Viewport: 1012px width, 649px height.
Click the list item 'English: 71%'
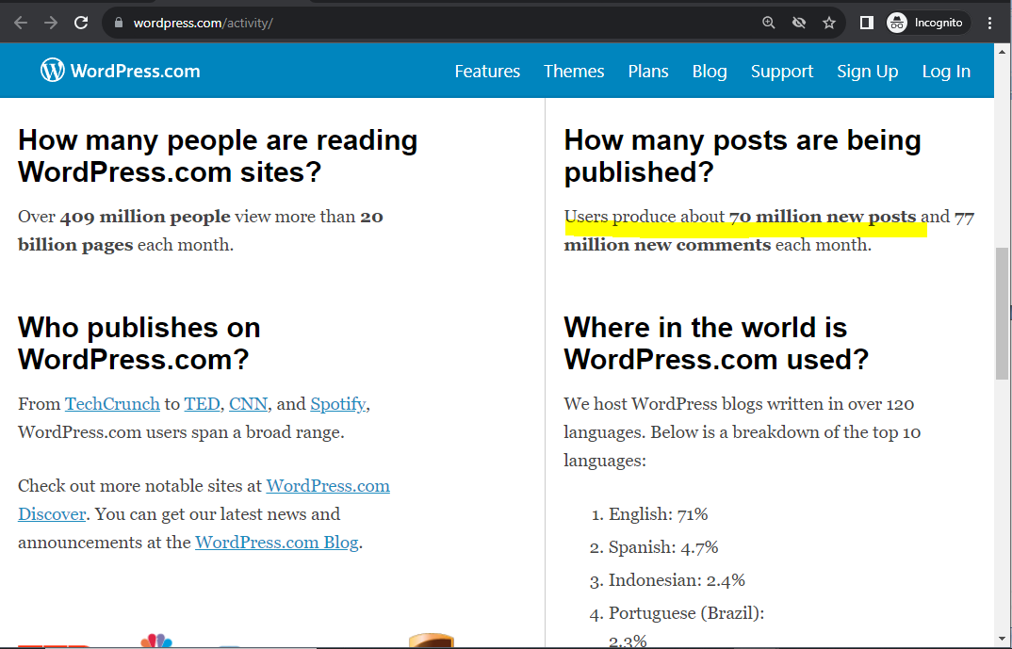pos(659,514)
